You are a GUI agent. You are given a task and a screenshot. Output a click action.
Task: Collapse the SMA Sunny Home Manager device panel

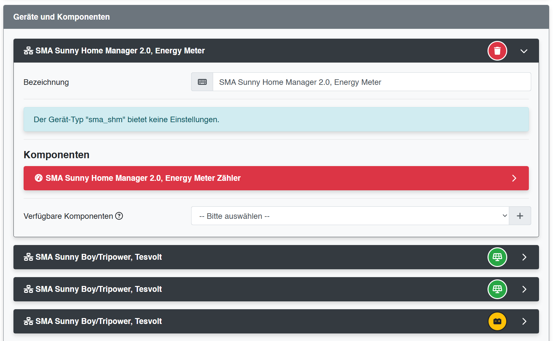(x=524, y=51)
